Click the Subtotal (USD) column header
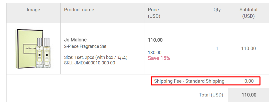 click(248, 13)
